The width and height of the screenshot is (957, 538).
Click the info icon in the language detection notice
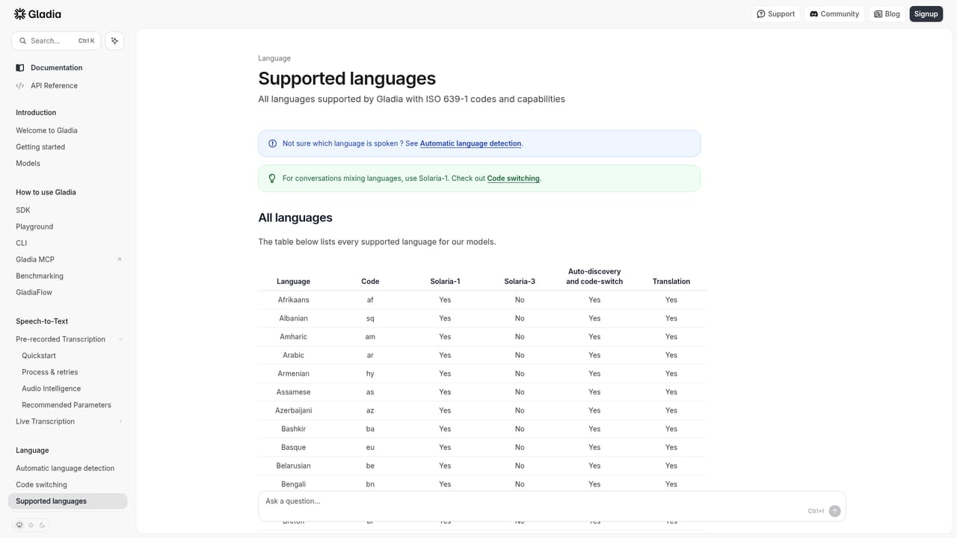[272, 143]
